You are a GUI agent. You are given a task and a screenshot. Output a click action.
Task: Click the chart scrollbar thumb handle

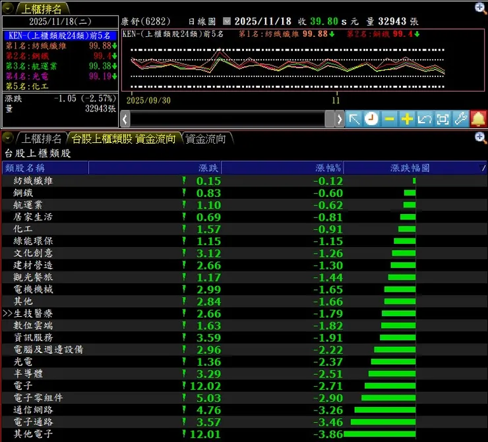coord(329,119)
